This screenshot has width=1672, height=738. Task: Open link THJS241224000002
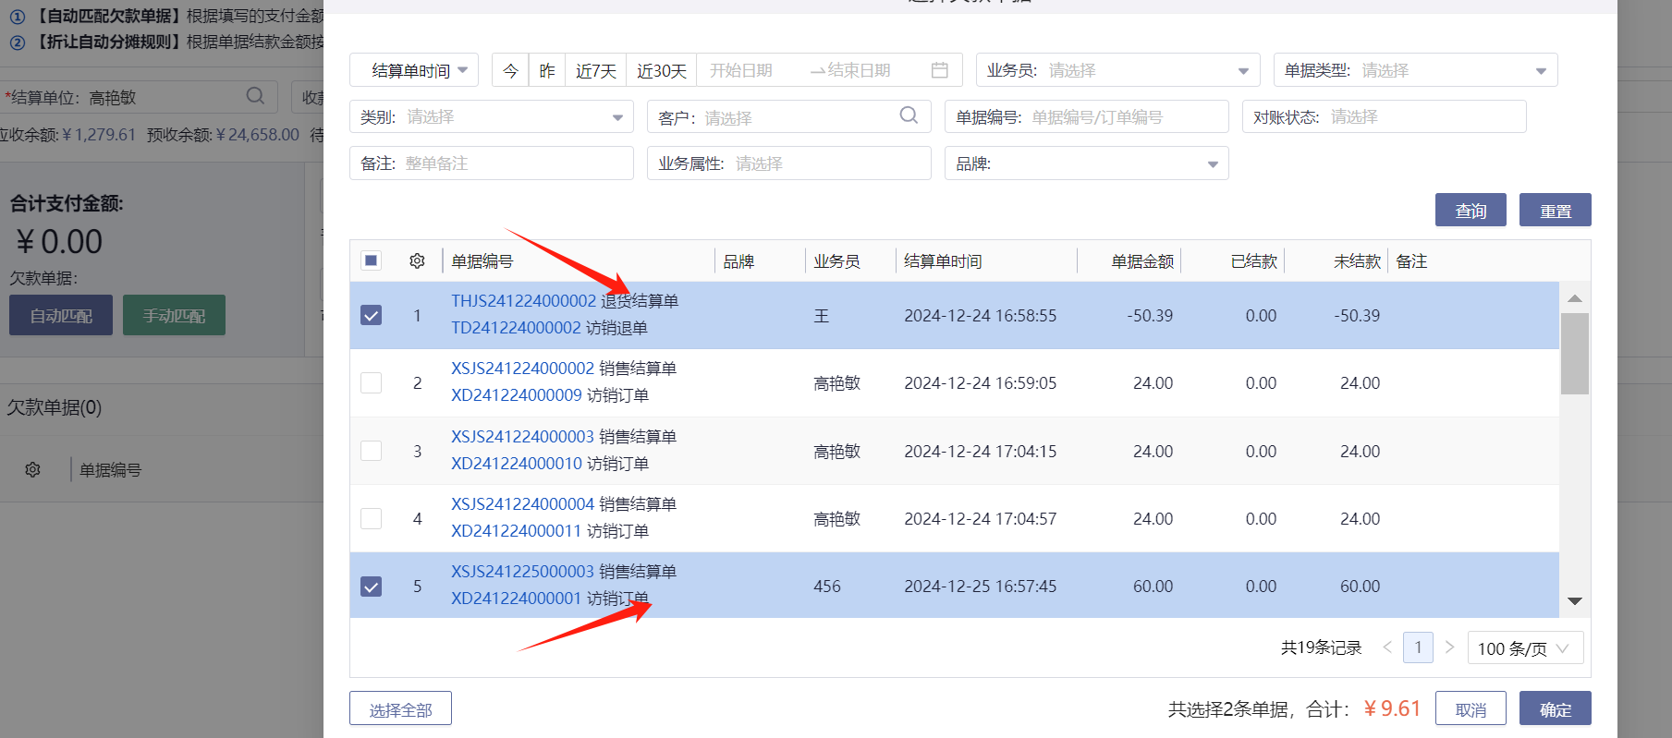(x=523, y=301)
